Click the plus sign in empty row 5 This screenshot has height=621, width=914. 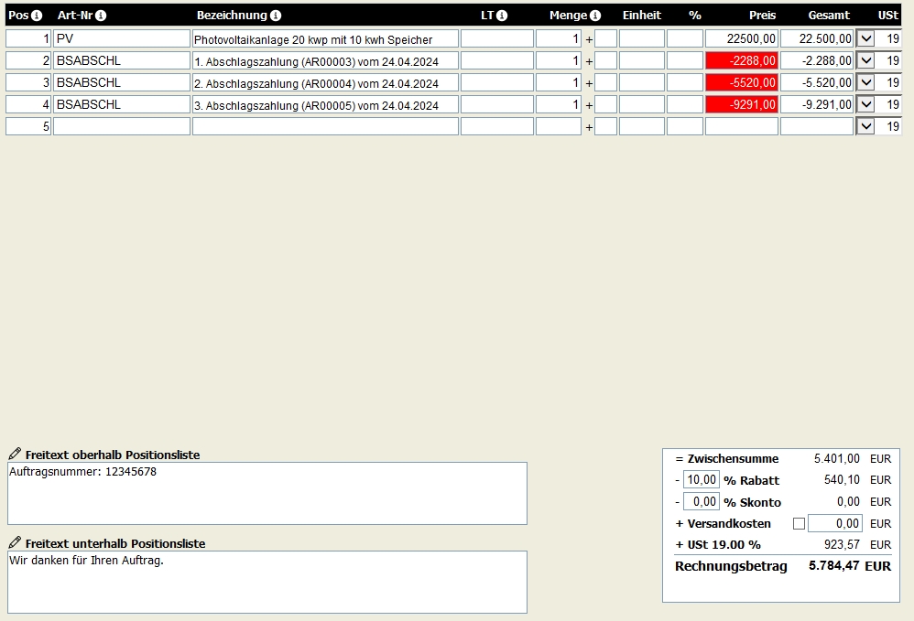589,127
